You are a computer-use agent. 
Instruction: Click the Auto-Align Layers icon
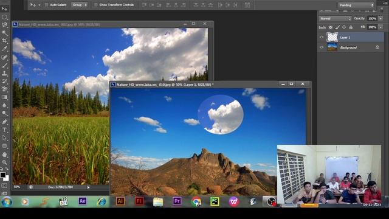pos(247,5)
